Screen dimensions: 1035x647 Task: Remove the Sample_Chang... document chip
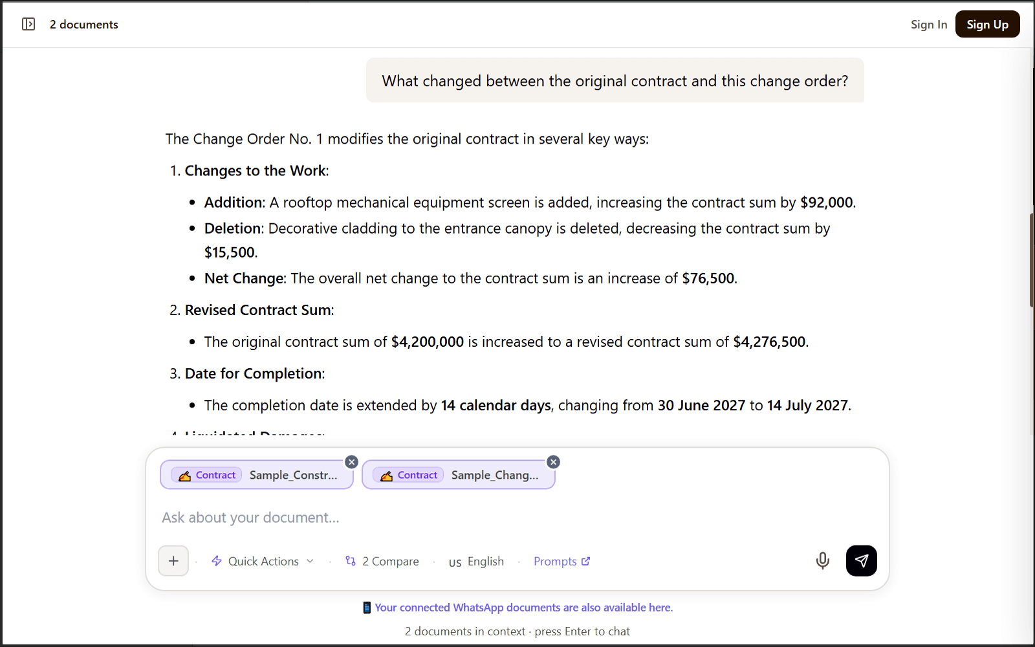point(553,462)
